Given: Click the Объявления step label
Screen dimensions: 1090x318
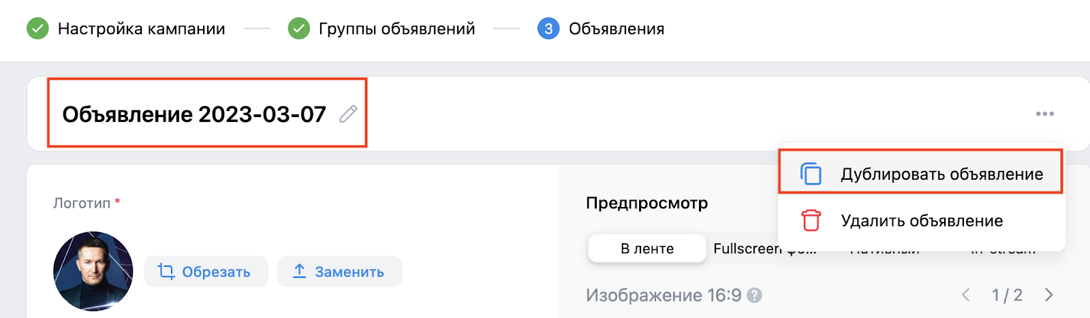Looking at the screenshot, I should pos(616,29).
